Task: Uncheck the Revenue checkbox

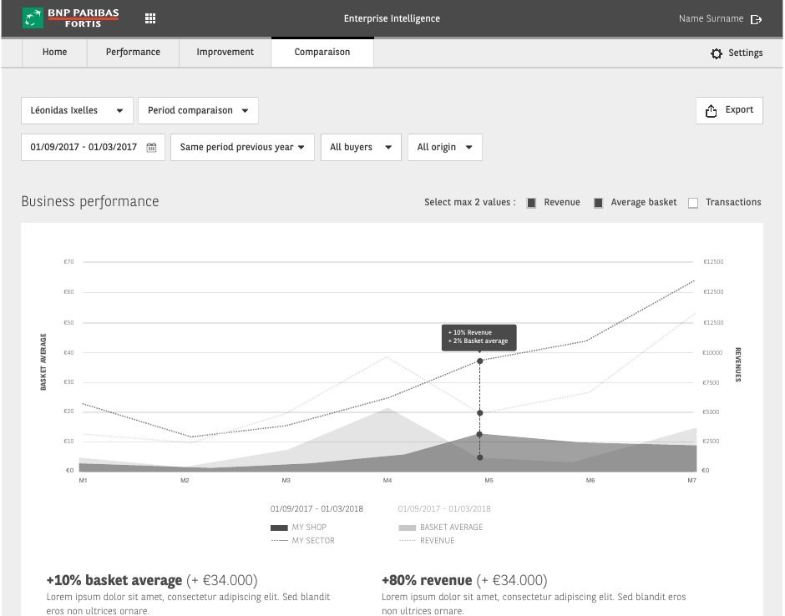Action: click(531, 203)
